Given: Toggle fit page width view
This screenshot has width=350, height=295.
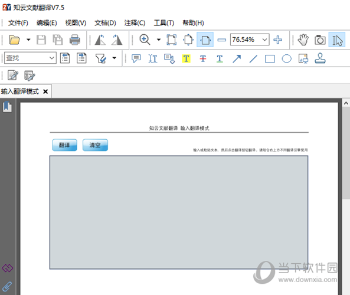Looking at the screenshot, I should click(205, 40).
